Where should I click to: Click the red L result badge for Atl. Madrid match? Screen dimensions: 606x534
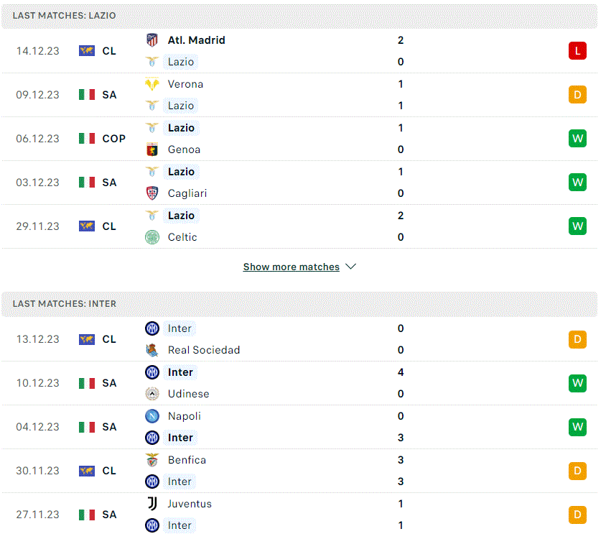tap(577, 51)
